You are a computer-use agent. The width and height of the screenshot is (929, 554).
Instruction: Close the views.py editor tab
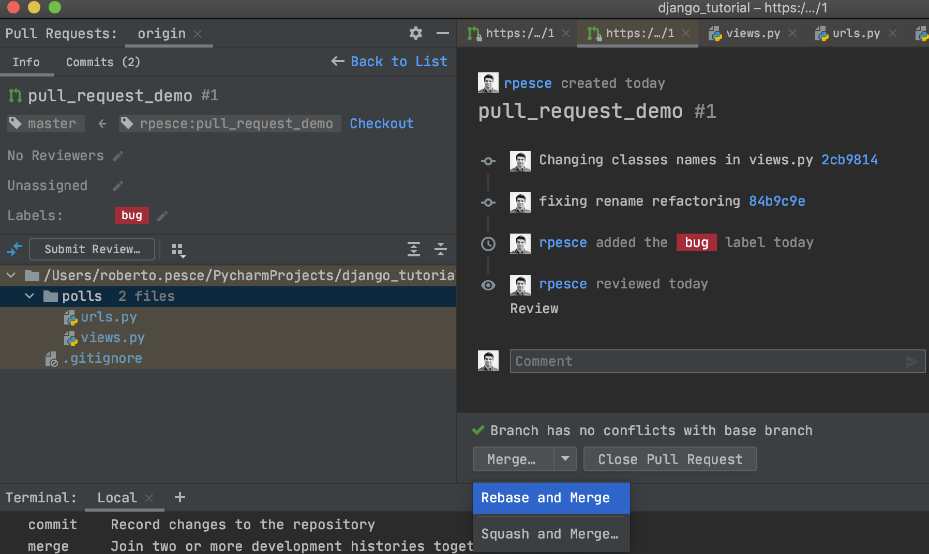[792, 33]
